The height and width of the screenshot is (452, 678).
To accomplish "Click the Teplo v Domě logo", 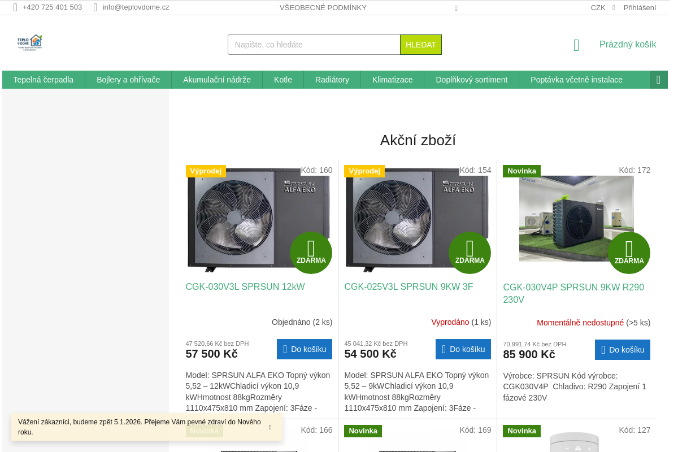I will tap(30, 43).
